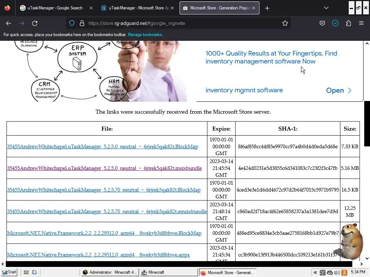This screenshot has width=370, height=277.
Task: Click the File column header
Action: (x=107, y=129)
